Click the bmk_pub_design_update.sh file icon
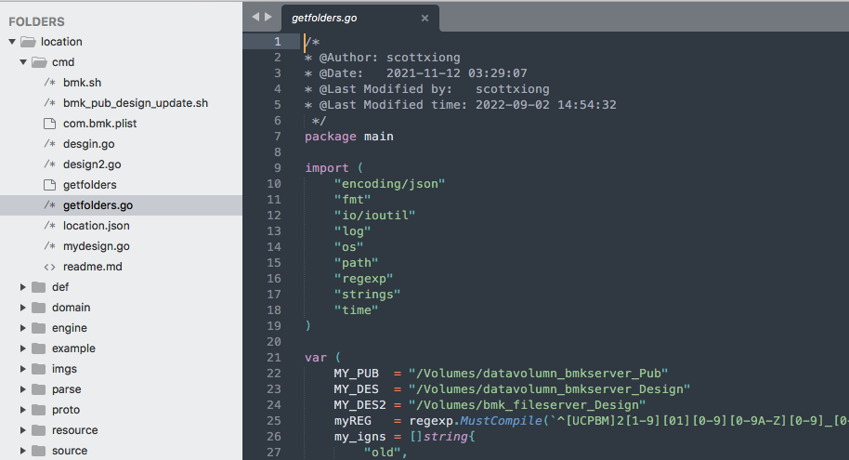 (49, 103)
